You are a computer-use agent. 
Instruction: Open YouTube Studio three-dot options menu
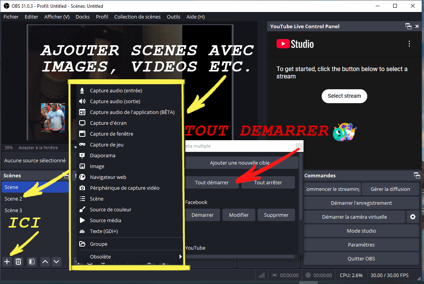point(409,44)
